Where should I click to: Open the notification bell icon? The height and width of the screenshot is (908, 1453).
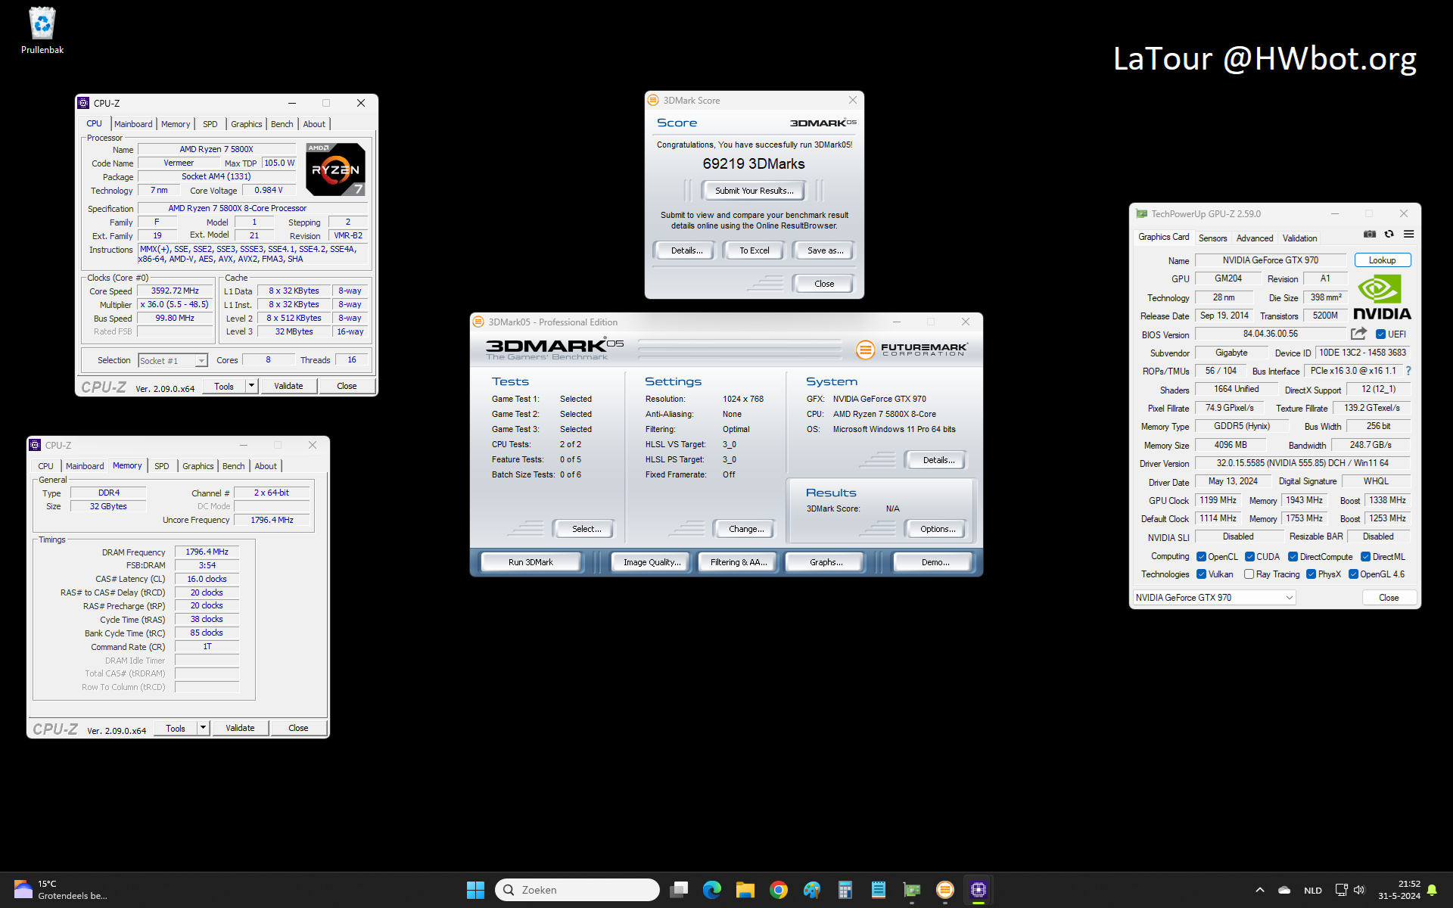[1432, 890]
